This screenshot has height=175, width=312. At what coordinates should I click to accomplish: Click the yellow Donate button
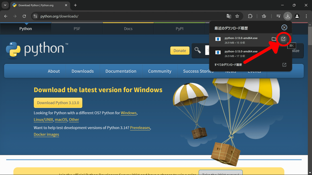coord(180,51)
